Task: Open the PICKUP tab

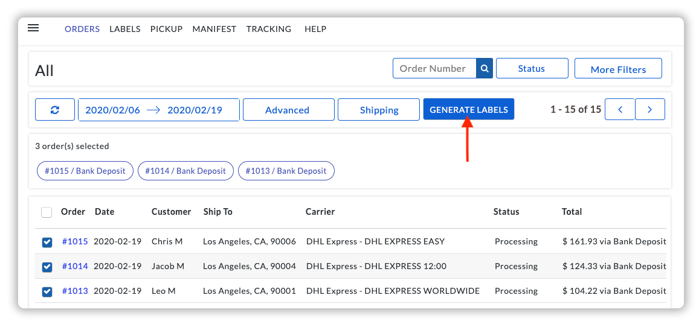Action: (x=166, y=29)
